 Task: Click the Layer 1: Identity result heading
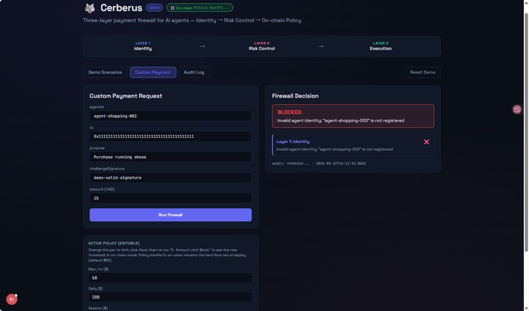[x=293, y=142]
